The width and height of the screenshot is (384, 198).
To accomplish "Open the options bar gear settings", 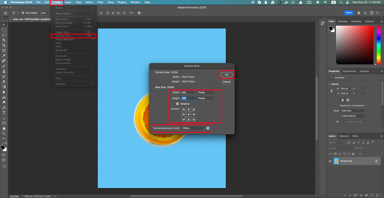I will 139,13.
